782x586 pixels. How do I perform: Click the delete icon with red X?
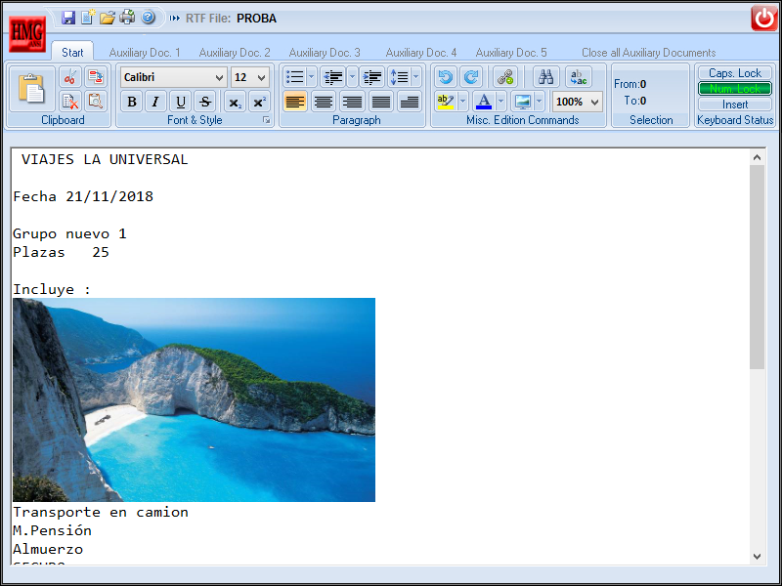[x=70, y=102]
